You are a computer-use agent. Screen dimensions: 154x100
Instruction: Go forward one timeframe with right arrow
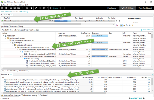[x=60, y=8]
